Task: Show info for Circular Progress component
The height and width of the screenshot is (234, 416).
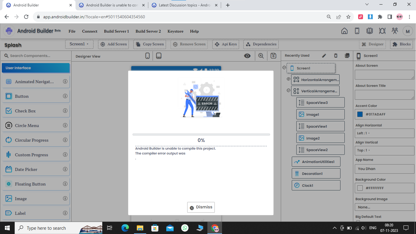Action: 65,140
